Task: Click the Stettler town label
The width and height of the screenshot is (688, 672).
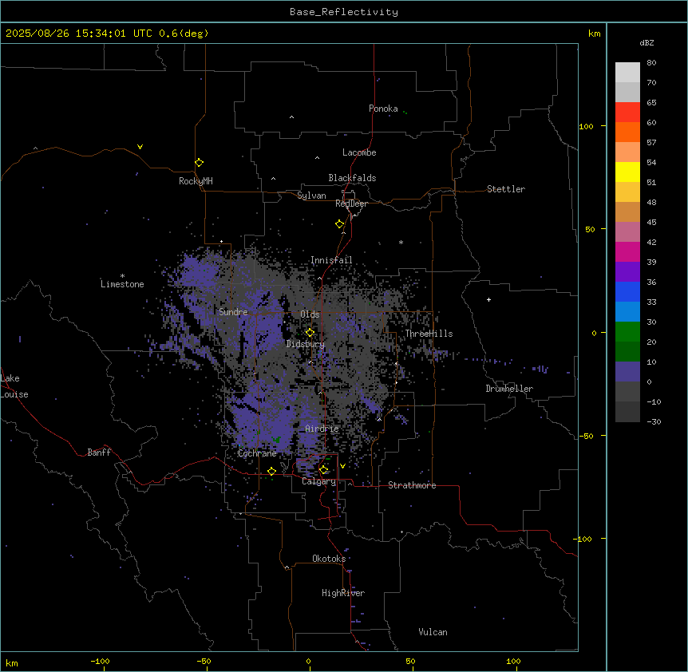Action: 505,189
